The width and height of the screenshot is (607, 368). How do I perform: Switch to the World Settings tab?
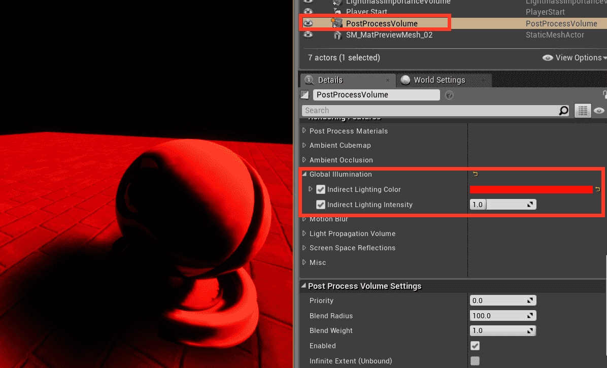[x=439, y=80]
